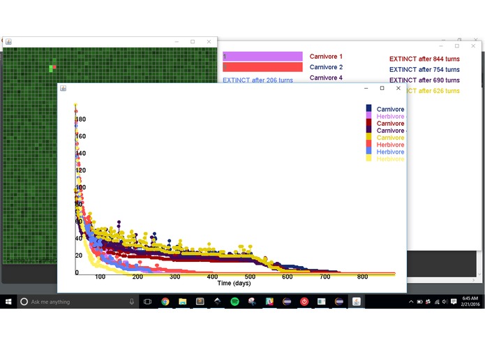Screen dimensions: 485x345
Task: Close the green grid simulation window
Action: (x=209, y=41)
